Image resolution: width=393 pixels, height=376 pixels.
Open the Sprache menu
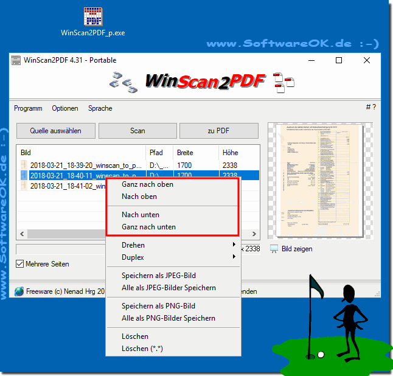[100, 108]
